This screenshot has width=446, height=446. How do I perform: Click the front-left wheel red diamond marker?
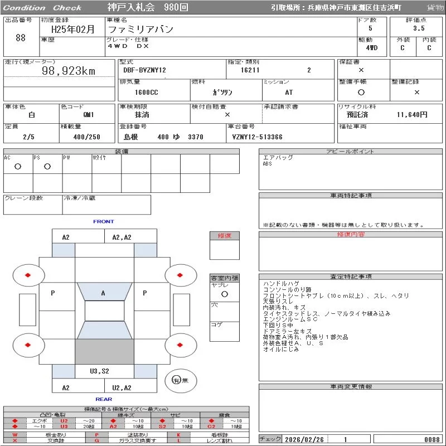coord(28,275)
